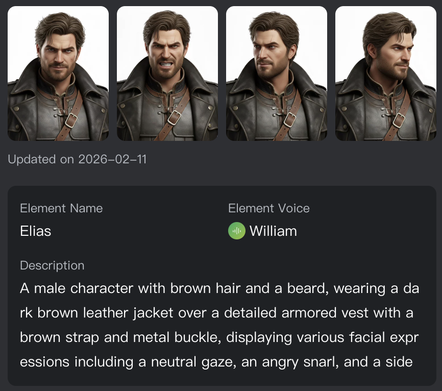Preview the William voice via its audio icon
The width and height of the screenshot is (442, 391).
click(x=235, y=231)
